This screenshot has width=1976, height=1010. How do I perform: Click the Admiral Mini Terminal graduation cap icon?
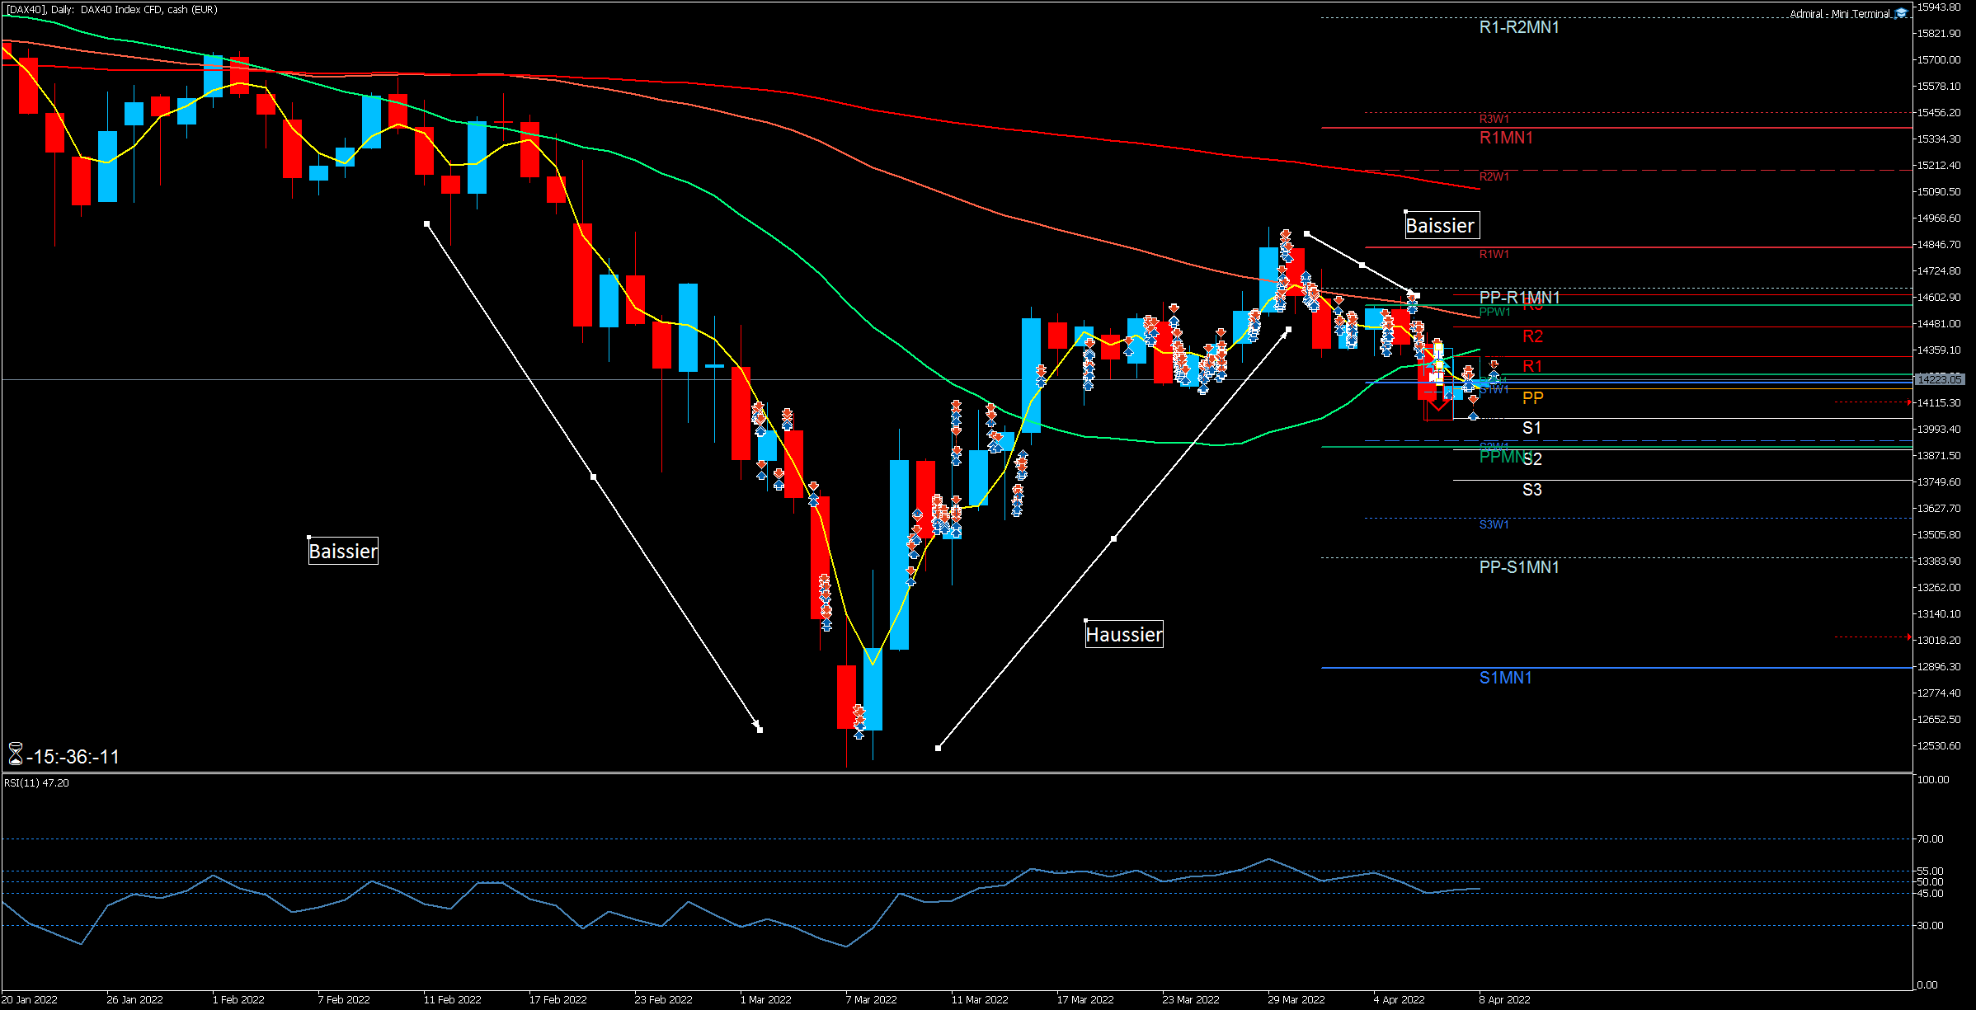(1902, 13)
